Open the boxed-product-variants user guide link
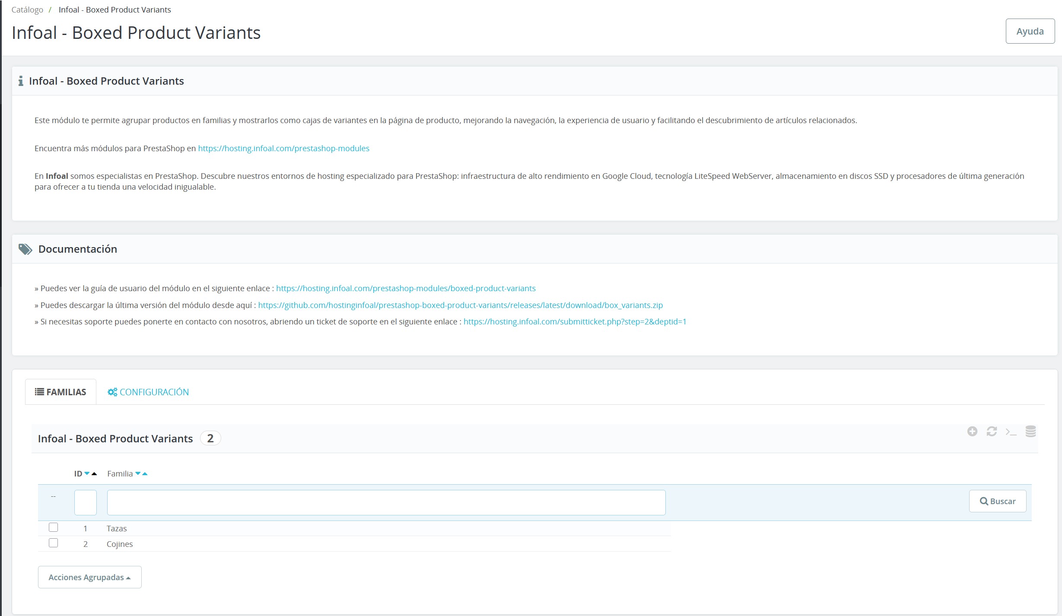This screenshot has width=1062, height=616. (406, 288)
